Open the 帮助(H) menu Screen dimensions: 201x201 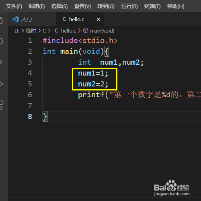pyautogui.click(x=176, y=6)
